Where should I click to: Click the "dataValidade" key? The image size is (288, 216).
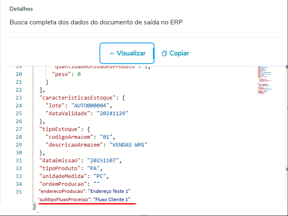click(68, 114)
